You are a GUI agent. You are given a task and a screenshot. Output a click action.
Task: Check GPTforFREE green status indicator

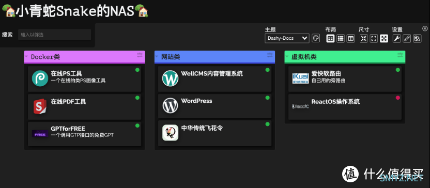coord(137,126)
